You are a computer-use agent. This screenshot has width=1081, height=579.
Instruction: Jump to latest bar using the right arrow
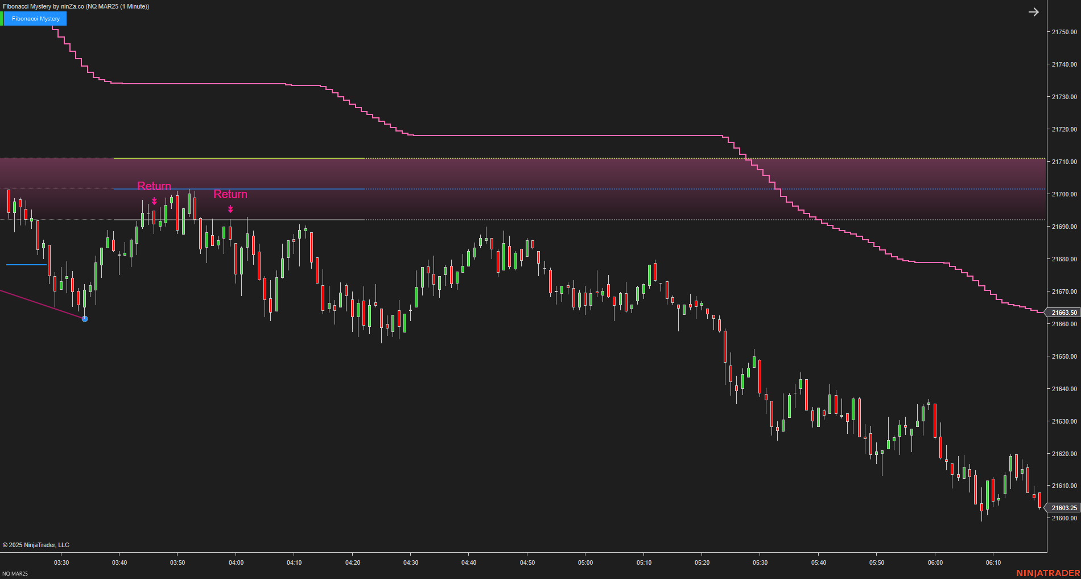point(1033,12)
